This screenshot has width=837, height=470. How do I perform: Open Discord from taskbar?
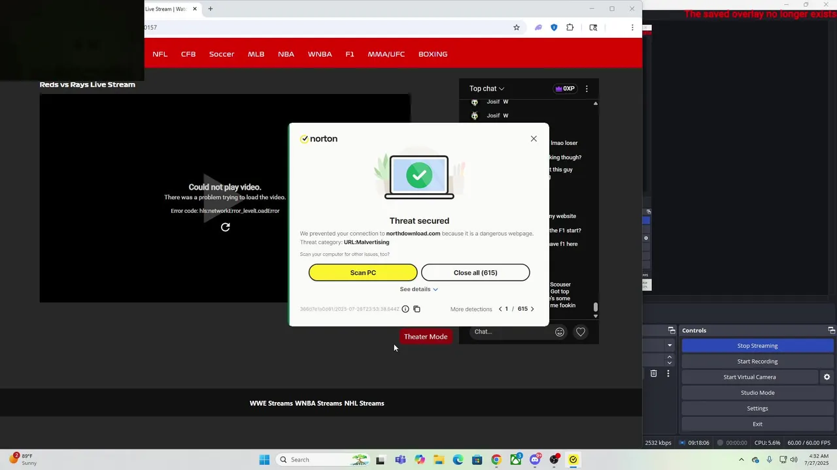tap(535, 460)
